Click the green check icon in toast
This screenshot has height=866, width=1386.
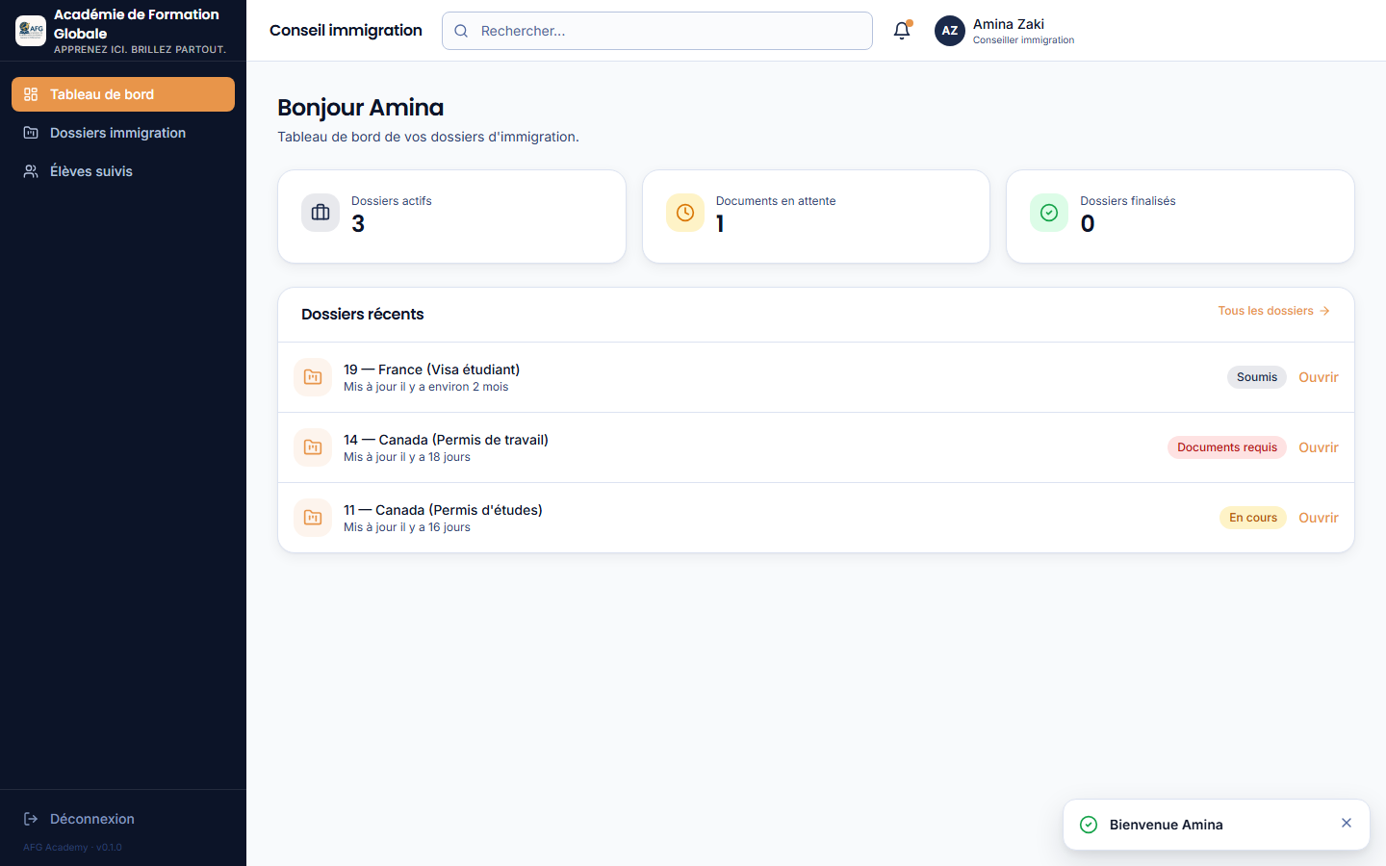[1089, 825]
